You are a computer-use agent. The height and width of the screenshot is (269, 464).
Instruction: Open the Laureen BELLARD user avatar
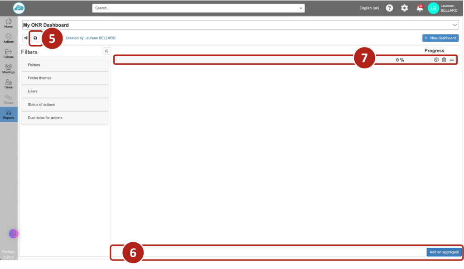(433, 8)
